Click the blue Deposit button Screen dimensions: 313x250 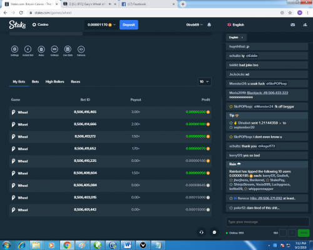[x=129, y=25]
